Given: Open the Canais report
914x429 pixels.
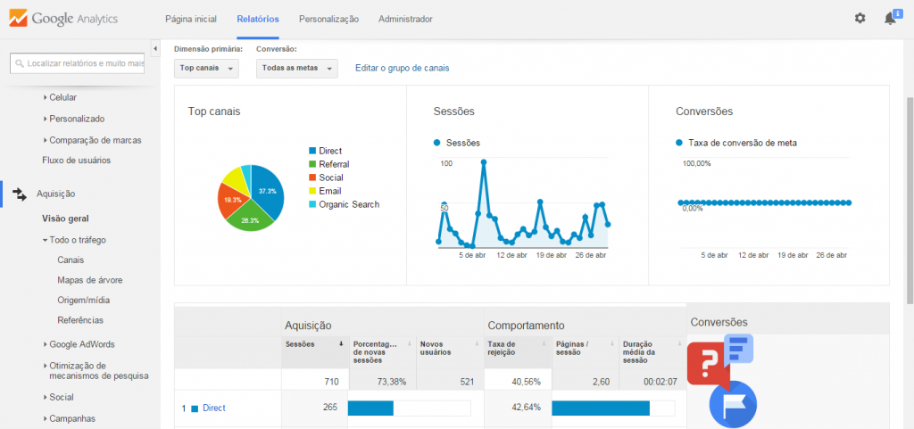Looking at the screenshot, I should 71,260.
